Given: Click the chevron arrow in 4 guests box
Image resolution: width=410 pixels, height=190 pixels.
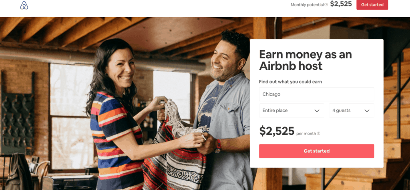Looking at the screenshot, I should (367, 111).
